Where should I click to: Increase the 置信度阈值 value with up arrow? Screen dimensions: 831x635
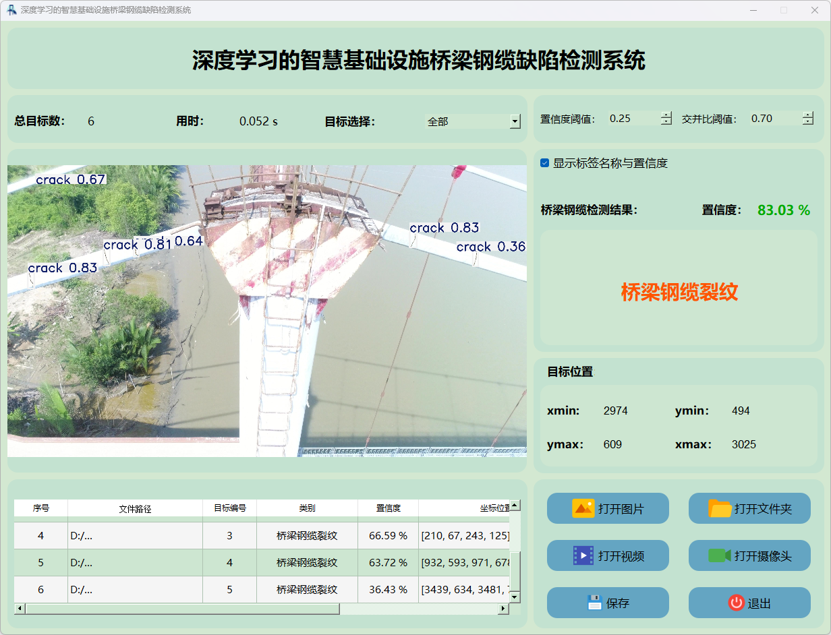pyautogui.click(x=666, y=115)
